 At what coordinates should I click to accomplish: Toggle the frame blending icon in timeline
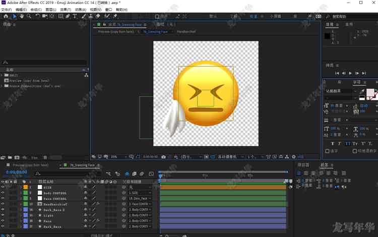[134, 173]
